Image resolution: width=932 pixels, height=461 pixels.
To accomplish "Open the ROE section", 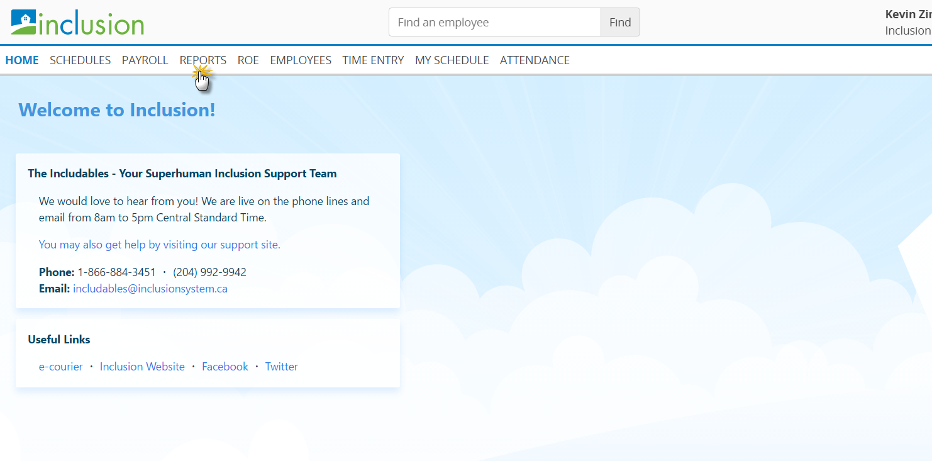I will [x=248, y=60].
